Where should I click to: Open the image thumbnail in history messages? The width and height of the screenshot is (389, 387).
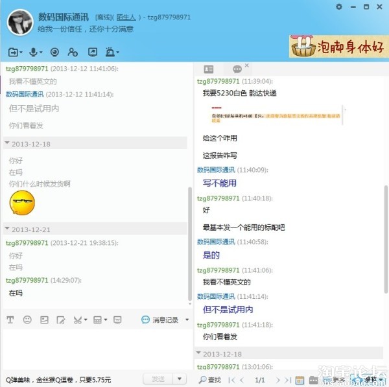(276, 115)
